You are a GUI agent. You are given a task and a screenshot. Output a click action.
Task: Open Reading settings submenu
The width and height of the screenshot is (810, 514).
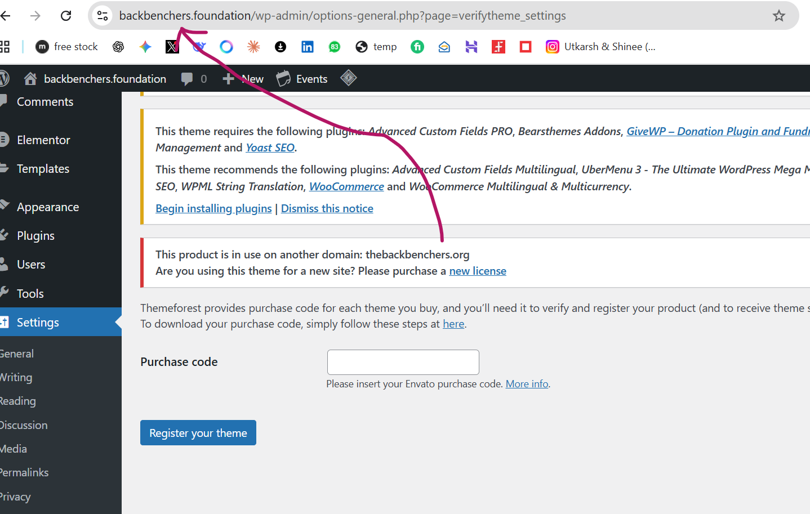point(17,401)
